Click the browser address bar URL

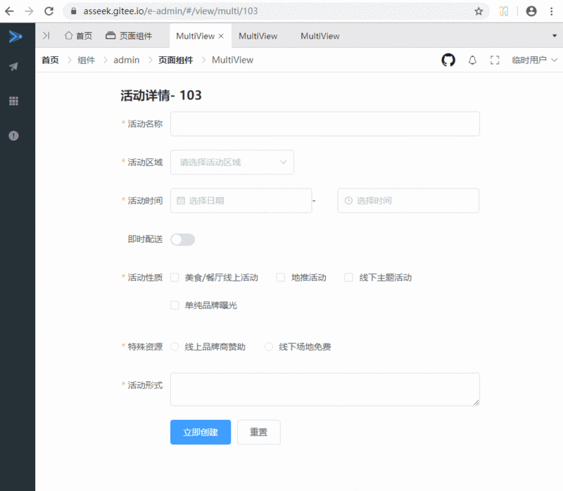(x=170, y=11)
